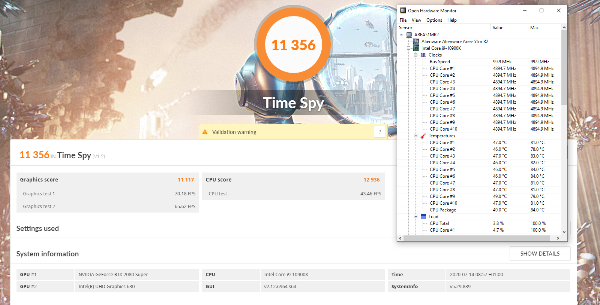Click the Settings used heading
600x305 pixels.
(x=37, y=228)
